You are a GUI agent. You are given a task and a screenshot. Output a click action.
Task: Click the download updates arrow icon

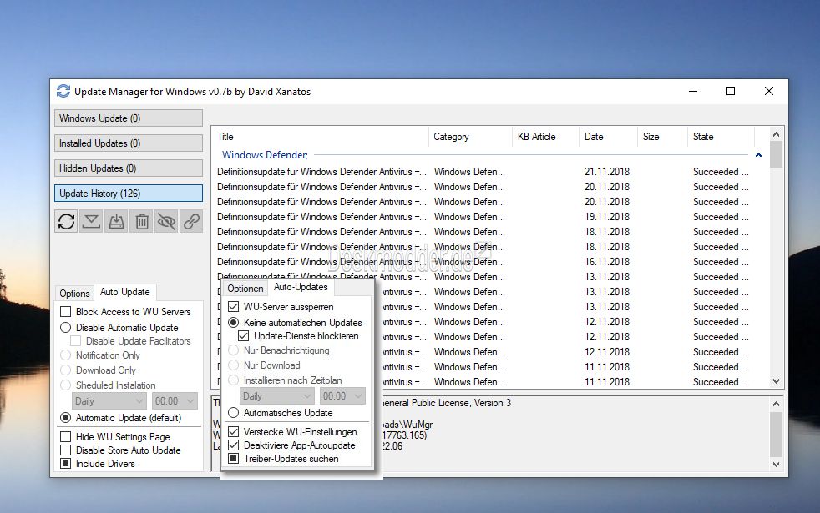coord(92,221)
